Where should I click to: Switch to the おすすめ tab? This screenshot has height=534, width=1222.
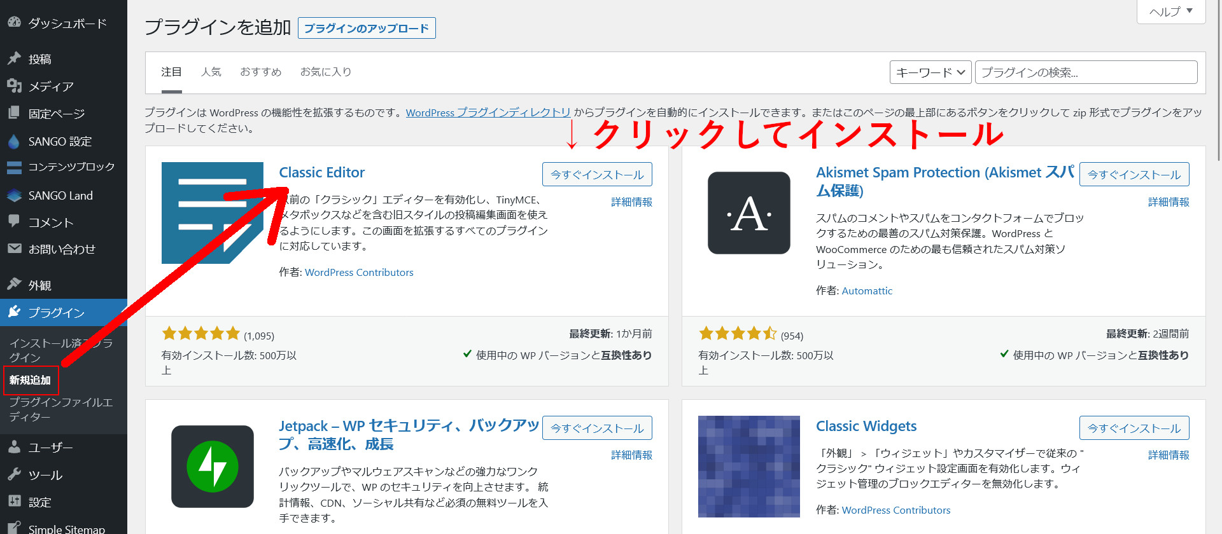(260, 72)
